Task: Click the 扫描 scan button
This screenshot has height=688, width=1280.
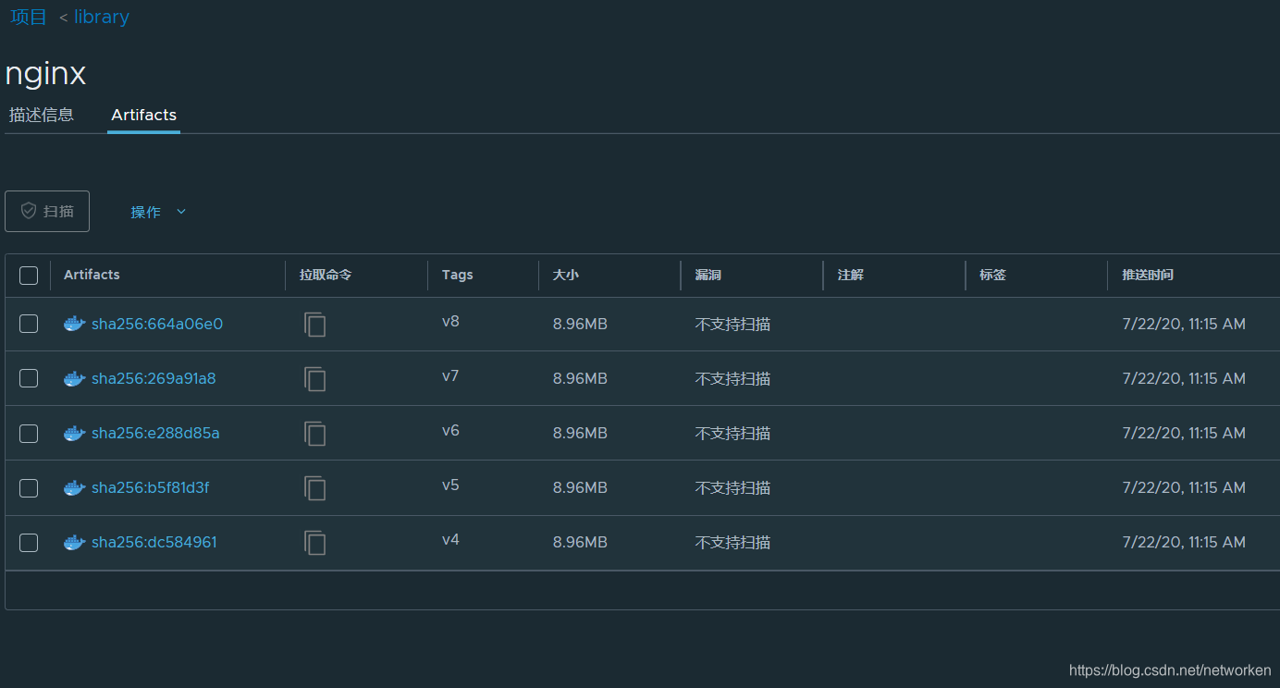Action: click(47, 211)
